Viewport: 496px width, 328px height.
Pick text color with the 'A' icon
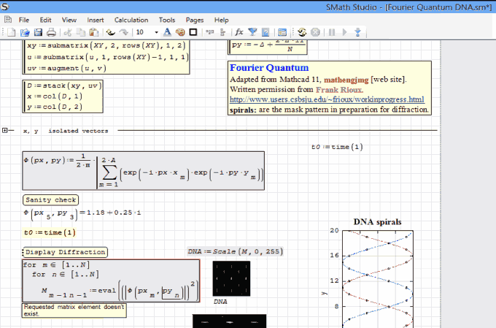click(x=167, y=32)
